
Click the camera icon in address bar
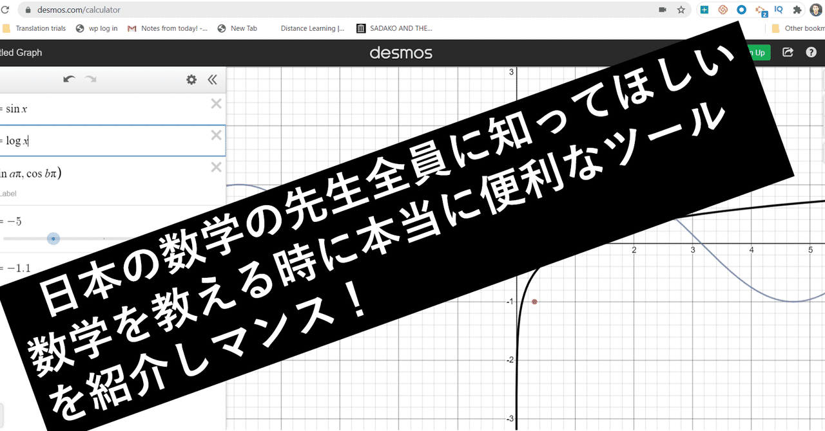pyautogui.click(x=663, y=10)
